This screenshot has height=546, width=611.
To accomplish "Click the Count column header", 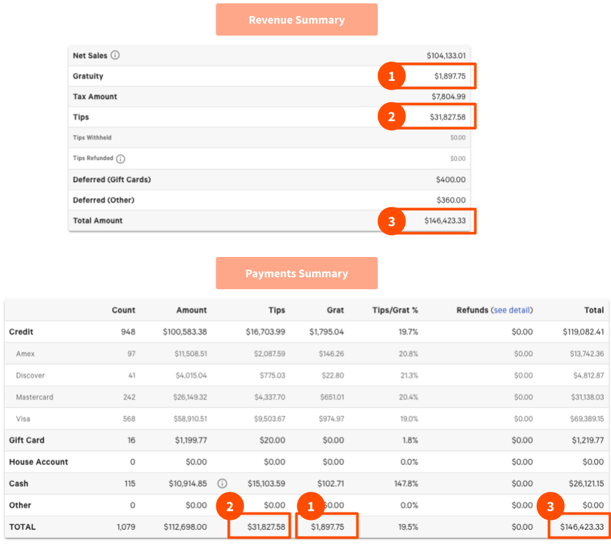I will click(x=123, y=310).
